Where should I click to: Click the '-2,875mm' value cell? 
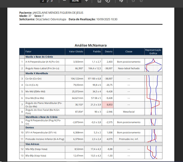pyautogui.click(x=75, y=122)
